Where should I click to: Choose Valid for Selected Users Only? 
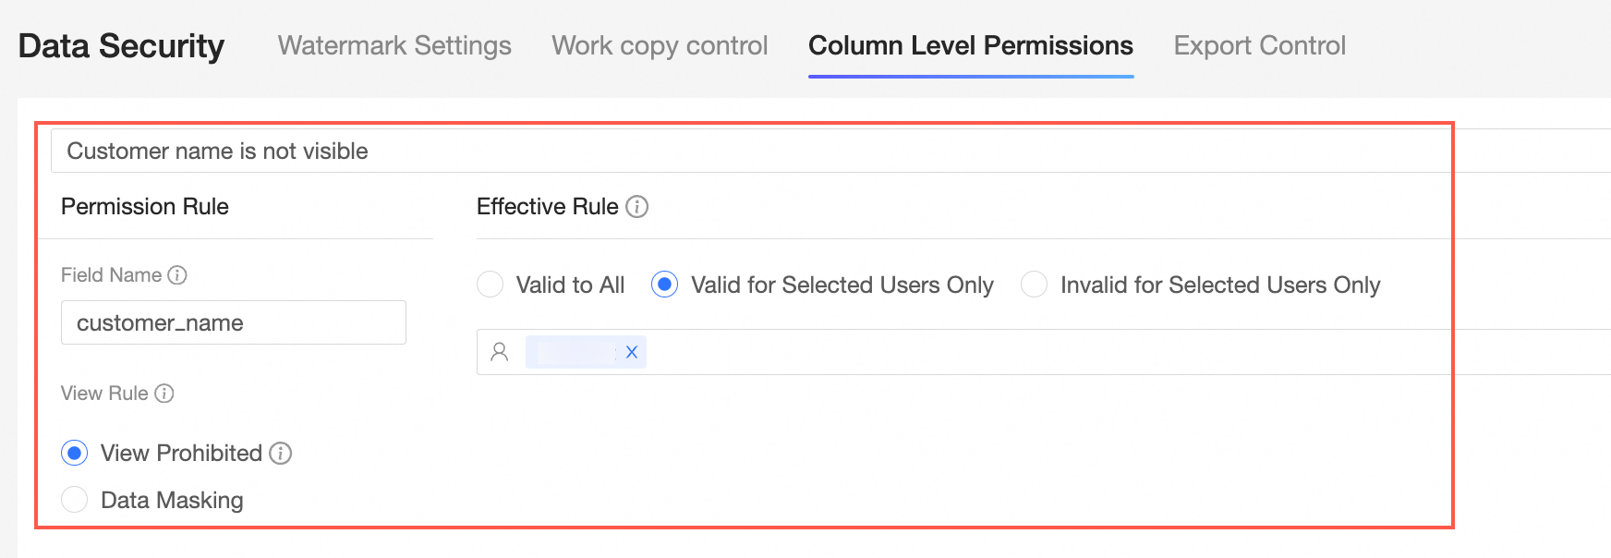pyautogui.click(x=665, y=285)
